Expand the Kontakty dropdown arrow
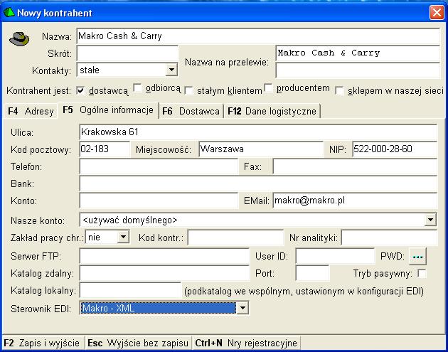The width and height of the screenshot is (448, 352). [x=171, y=70]
